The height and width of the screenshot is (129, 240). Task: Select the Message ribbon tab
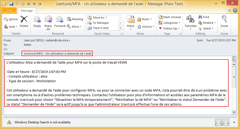(x=27, y=11)
